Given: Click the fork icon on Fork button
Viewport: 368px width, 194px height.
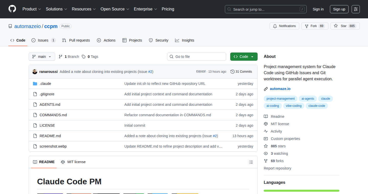Looking at the screenshot, I should click(x=307, y=26).
